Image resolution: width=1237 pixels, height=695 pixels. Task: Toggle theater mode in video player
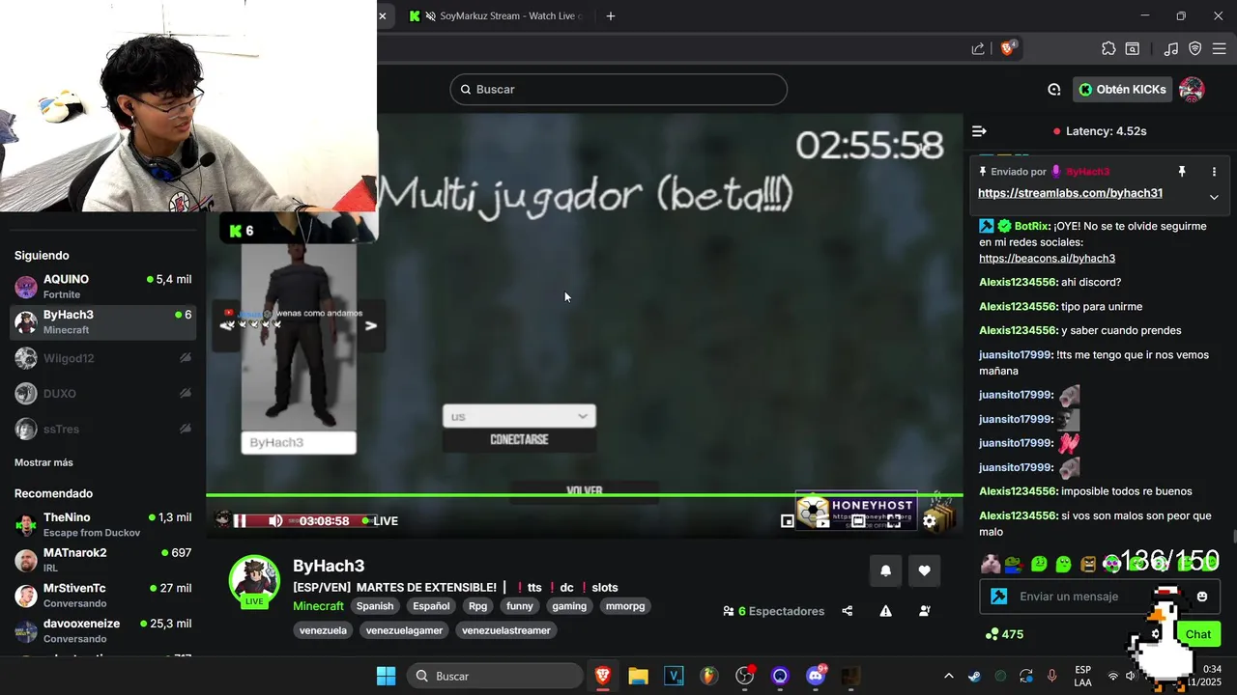click(858, 521)
